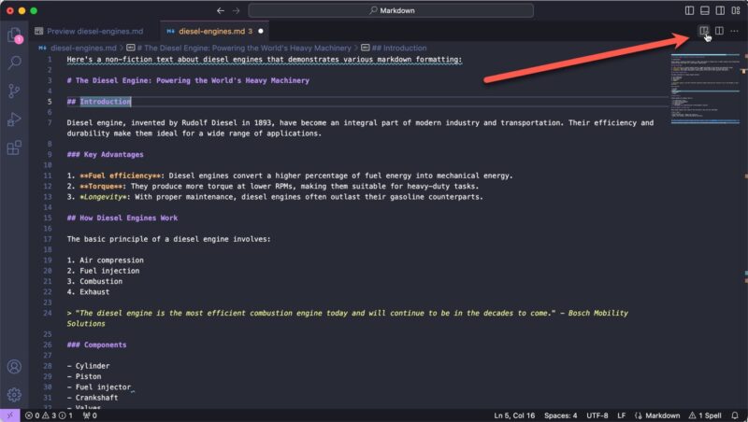
Task: Click the Split Editor Right icon
Action: [719, 31]
